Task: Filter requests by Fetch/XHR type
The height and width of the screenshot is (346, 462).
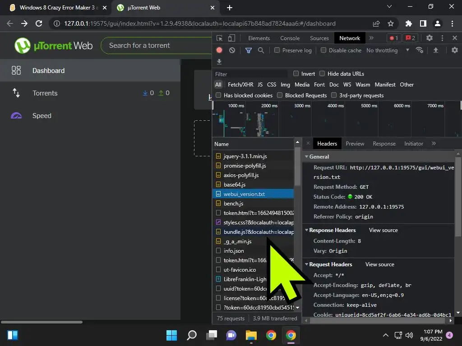Action: point(240,84)
